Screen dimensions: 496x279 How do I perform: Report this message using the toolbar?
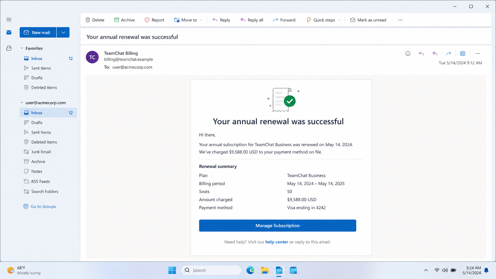pos(154,20)
